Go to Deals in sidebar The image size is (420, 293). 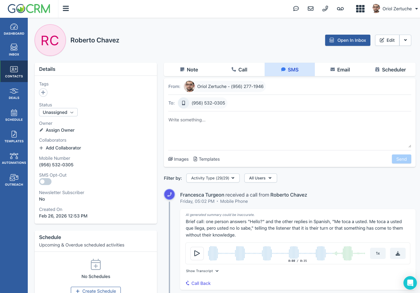(x=14, y=94)
